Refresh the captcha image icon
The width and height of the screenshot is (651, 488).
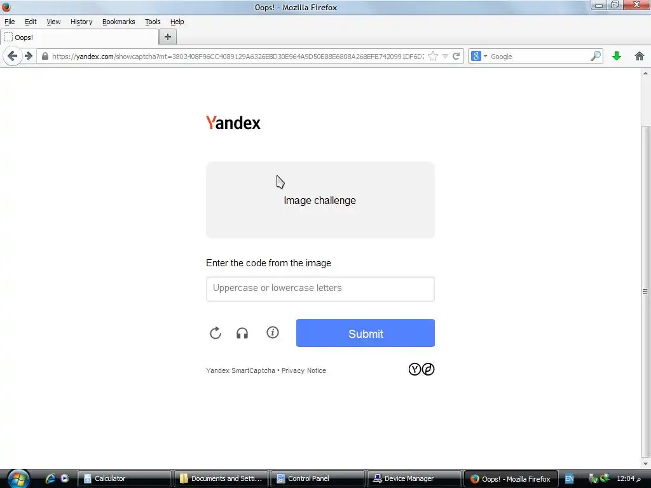click(216, 333)
